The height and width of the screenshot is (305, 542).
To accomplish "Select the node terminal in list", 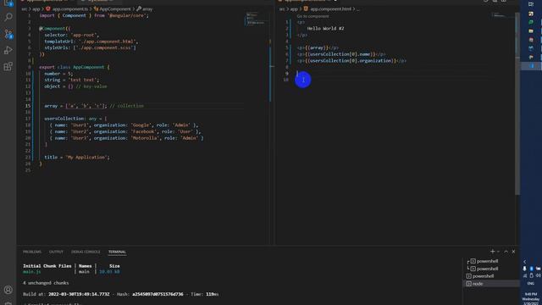I will coord(491,284).
